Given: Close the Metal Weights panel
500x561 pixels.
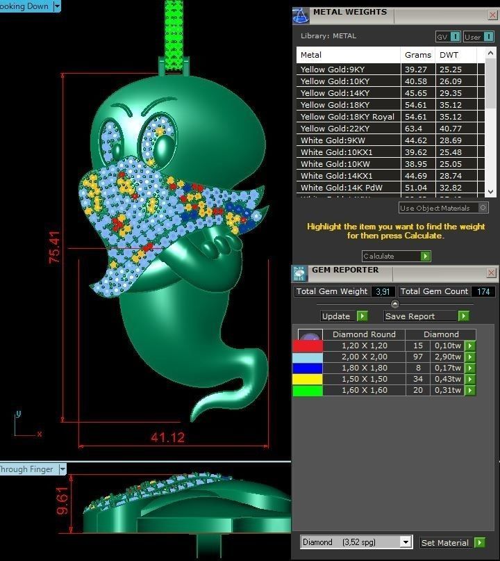Looking at the screenshot, I should coord(492,15).
